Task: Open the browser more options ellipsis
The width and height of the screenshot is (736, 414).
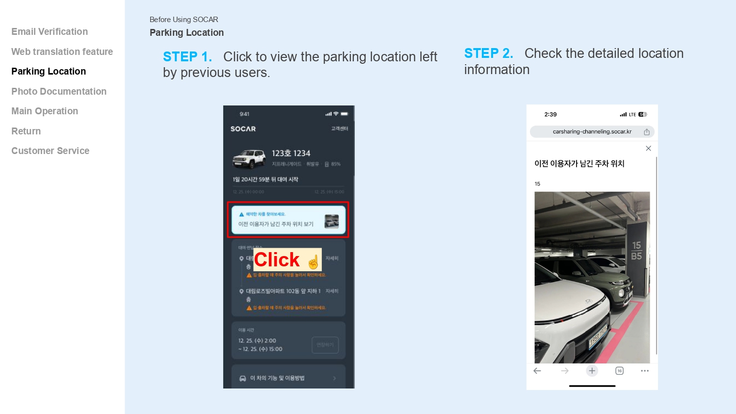Action: click(x=645, y=371)
